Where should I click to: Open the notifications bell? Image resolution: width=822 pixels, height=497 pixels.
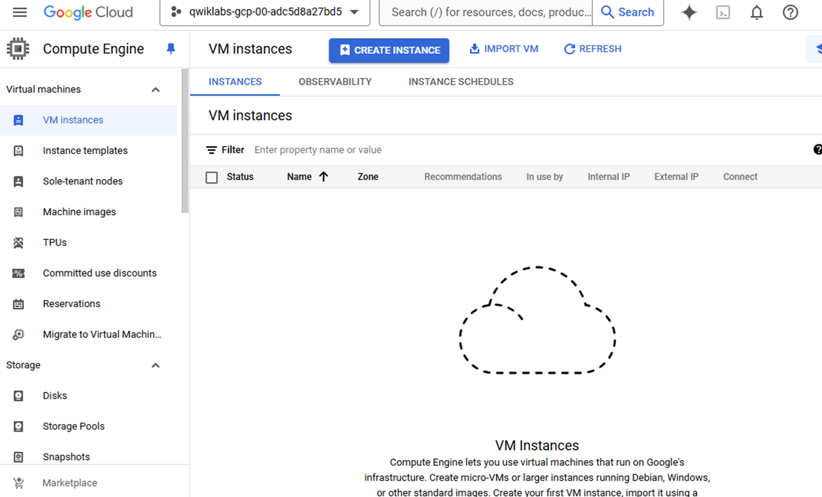757,12
